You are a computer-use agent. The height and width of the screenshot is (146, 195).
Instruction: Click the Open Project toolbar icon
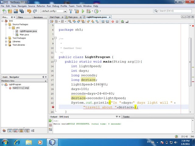(16, 11)
